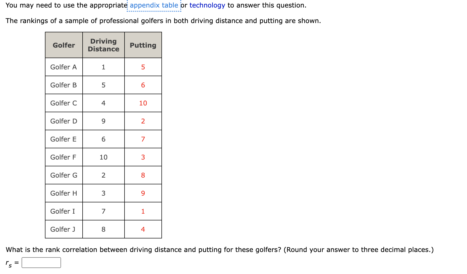Click the Golfer D row label
Image resolution: width=467 pixels, height=274 pixels.
coord(64,121)
